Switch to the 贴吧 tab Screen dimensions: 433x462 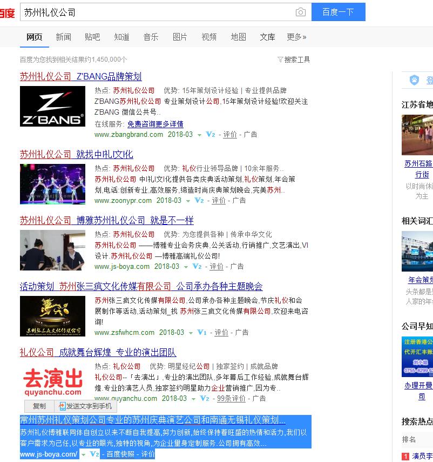pyautogui.click(x=92, y=37)
